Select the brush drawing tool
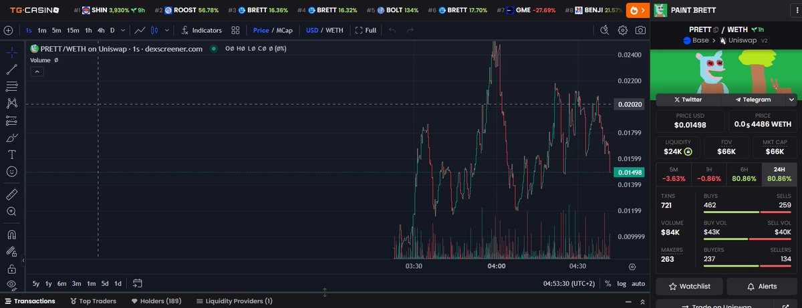The image size is (802, 308). point(11,138)
